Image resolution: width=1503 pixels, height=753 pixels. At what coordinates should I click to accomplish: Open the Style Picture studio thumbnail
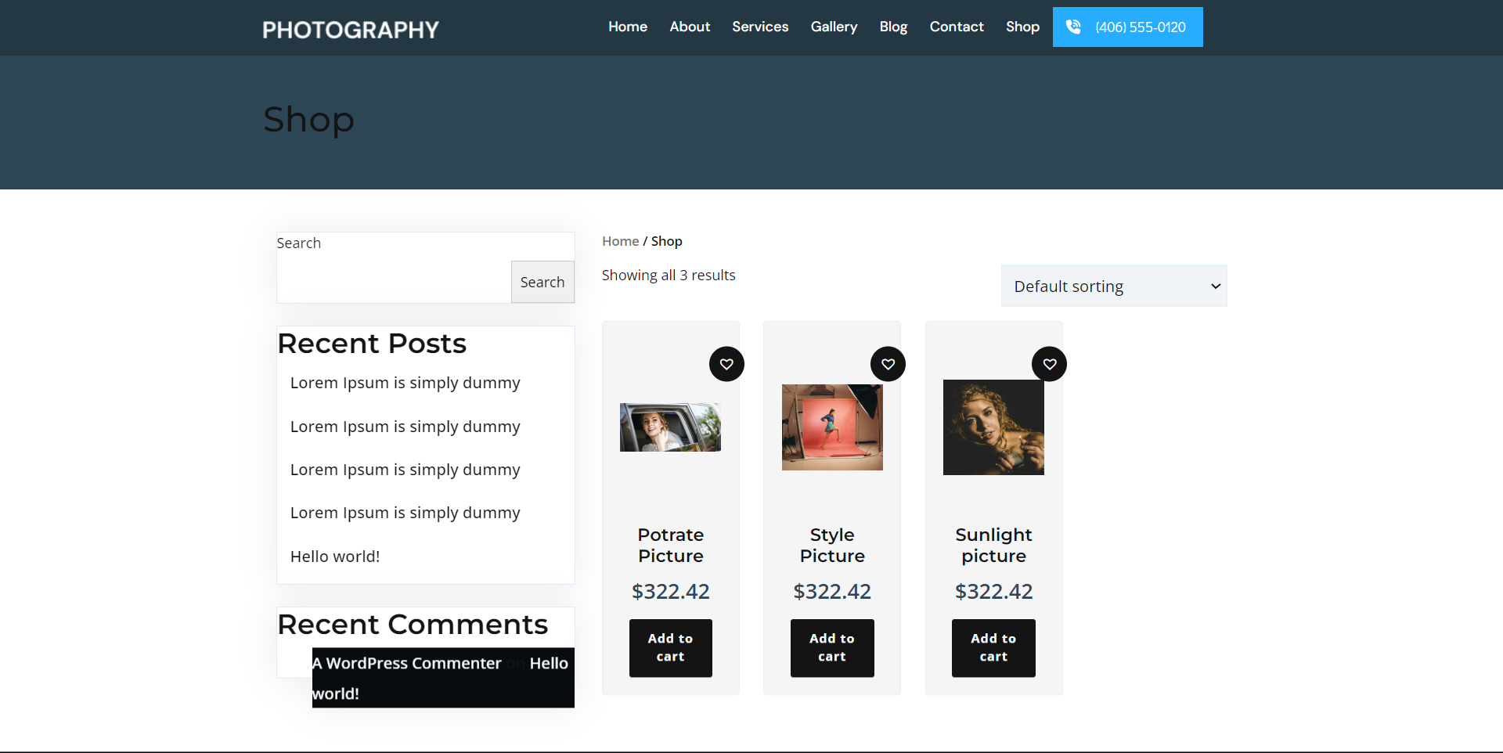(831, 427)
